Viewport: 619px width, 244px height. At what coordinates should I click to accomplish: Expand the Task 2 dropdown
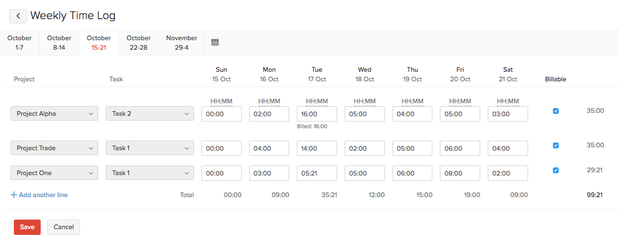(149, 114)
